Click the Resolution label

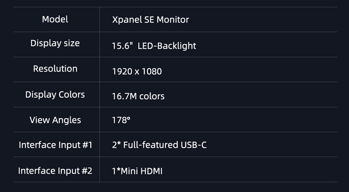55,69
